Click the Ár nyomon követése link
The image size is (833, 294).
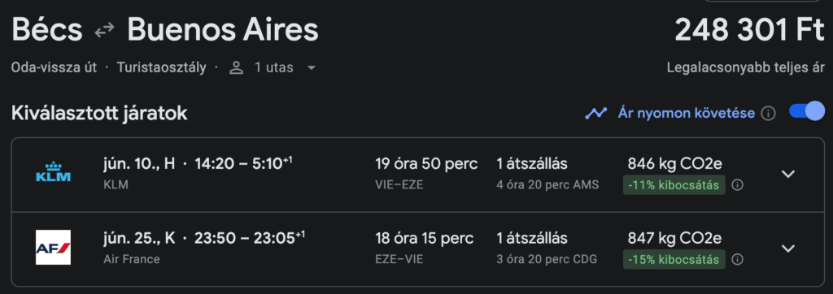(x=686, y=113)
